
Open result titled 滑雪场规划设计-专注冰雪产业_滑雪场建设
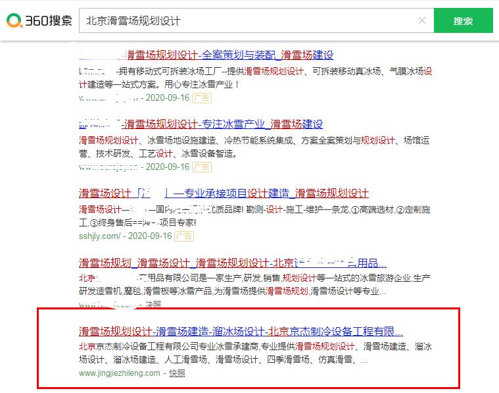[x=201, y=124]
